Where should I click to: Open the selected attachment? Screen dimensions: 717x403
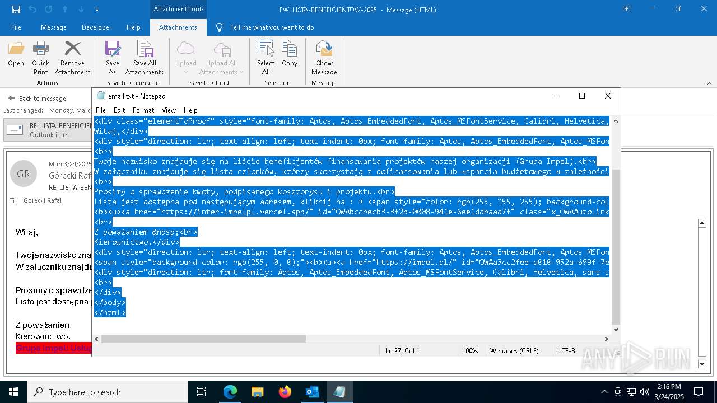16,54
